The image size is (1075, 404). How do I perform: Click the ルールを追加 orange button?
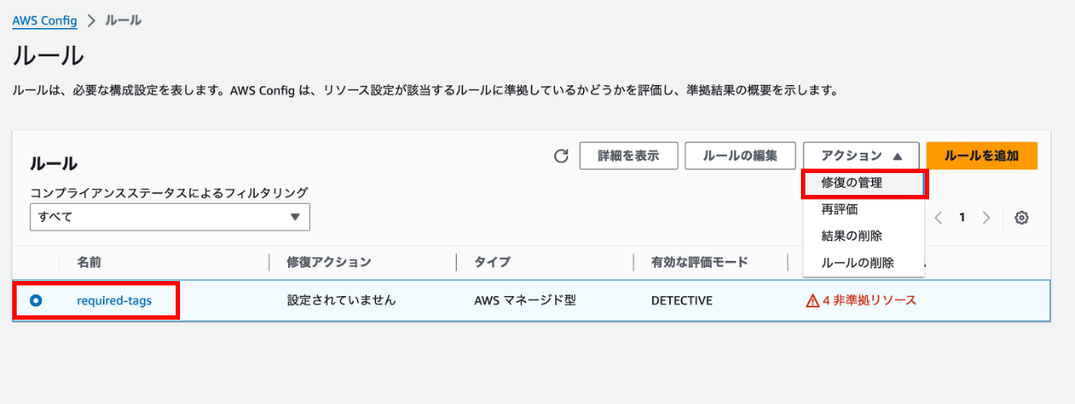coord(982,155)
